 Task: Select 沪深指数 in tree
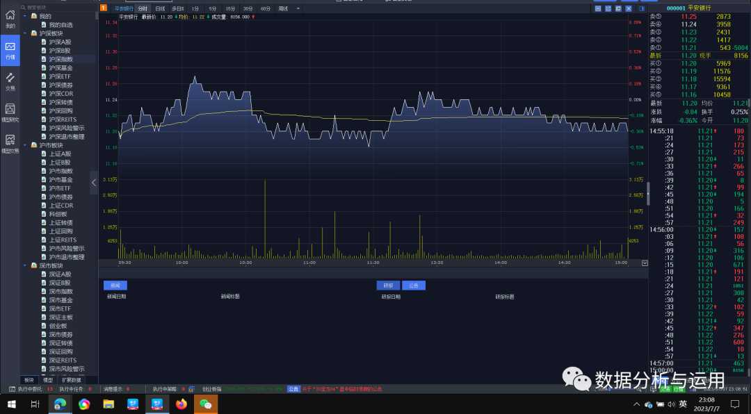pos(60,59)
